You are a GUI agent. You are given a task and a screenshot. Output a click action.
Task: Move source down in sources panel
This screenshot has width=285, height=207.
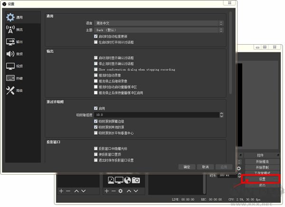point(136,191)
